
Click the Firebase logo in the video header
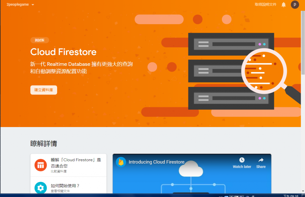click(121, 162)
